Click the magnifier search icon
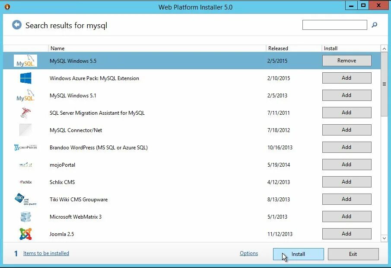Image resolution: width=391 pixels, height=268 pixels. (374, 25)
